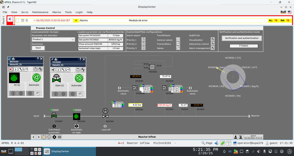Viewport: 294px width, 156px height.
Task: Tick the checkbox in the alarm row
Action: (x=17, y=20)
